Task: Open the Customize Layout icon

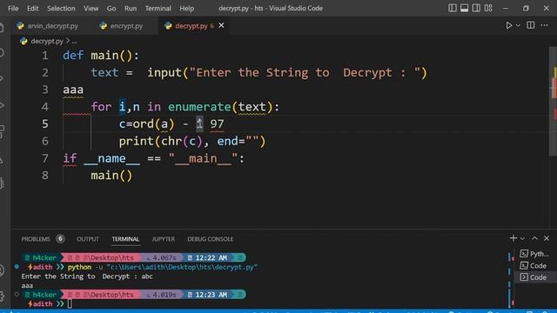Action: (x=488, y=8)
